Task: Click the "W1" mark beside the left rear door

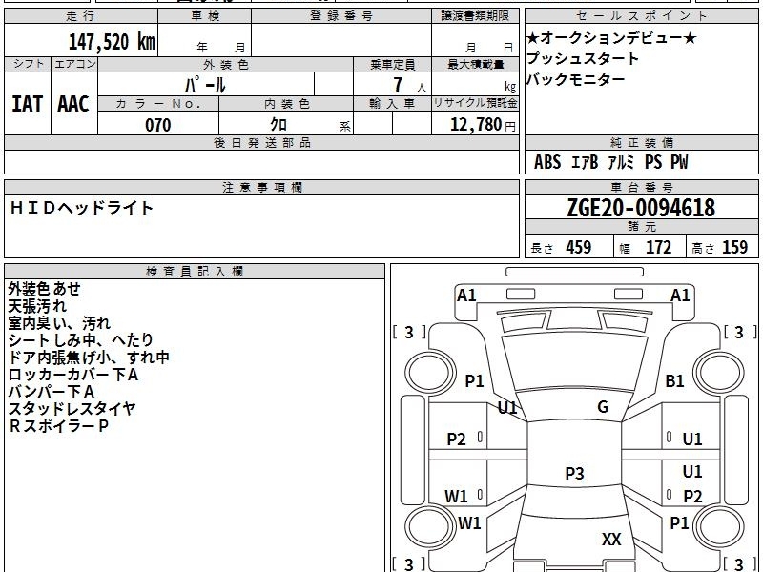Action: pyautogui.click(x=456, y=496)
